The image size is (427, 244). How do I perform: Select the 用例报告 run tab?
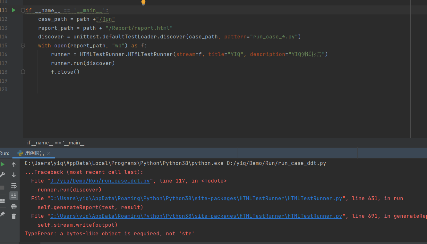(34, 153)
